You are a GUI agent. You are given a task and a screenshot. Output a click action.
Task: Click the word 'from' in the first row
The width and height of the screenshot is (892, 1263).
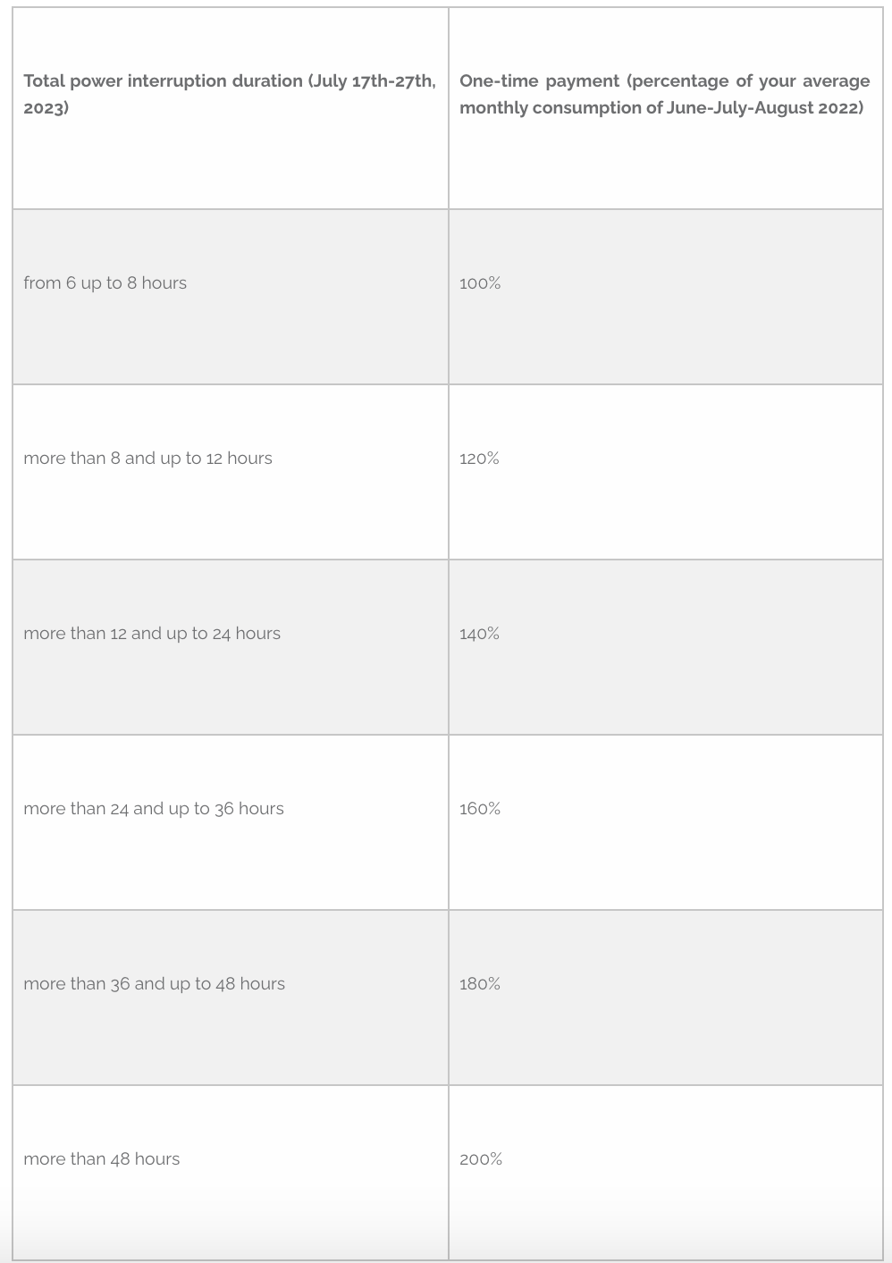(x=41, y=283)
